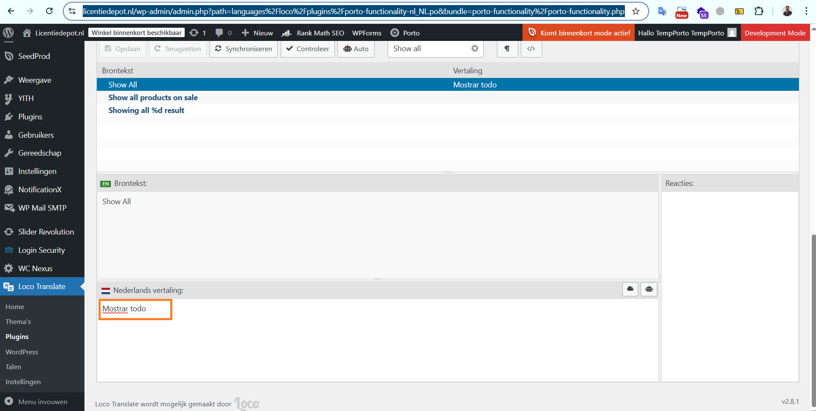Click the robot auto-translate icon in editor

pos(649,289)
